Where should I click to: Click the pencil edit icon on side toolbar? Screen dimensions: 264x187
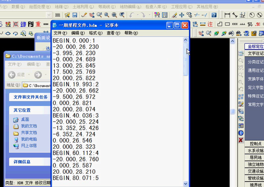[x=241, y=104]
